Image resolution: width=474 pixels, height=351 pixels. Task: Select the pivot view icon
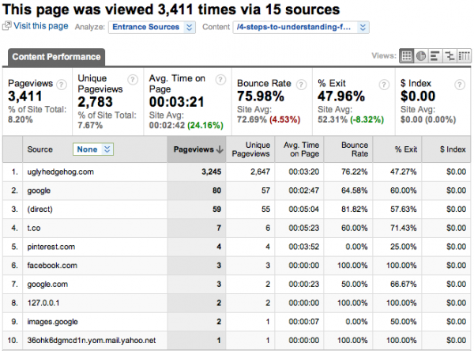(x=463, y=56)
